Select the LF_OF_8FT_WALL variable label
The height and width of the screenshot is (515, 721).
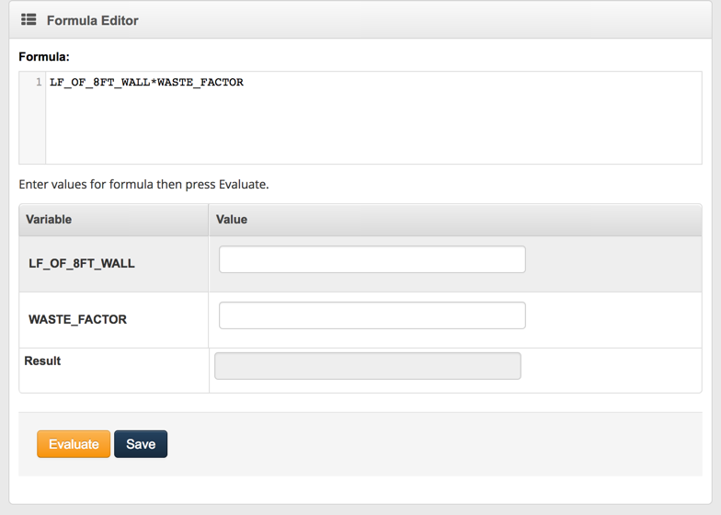tap(82, 264)
